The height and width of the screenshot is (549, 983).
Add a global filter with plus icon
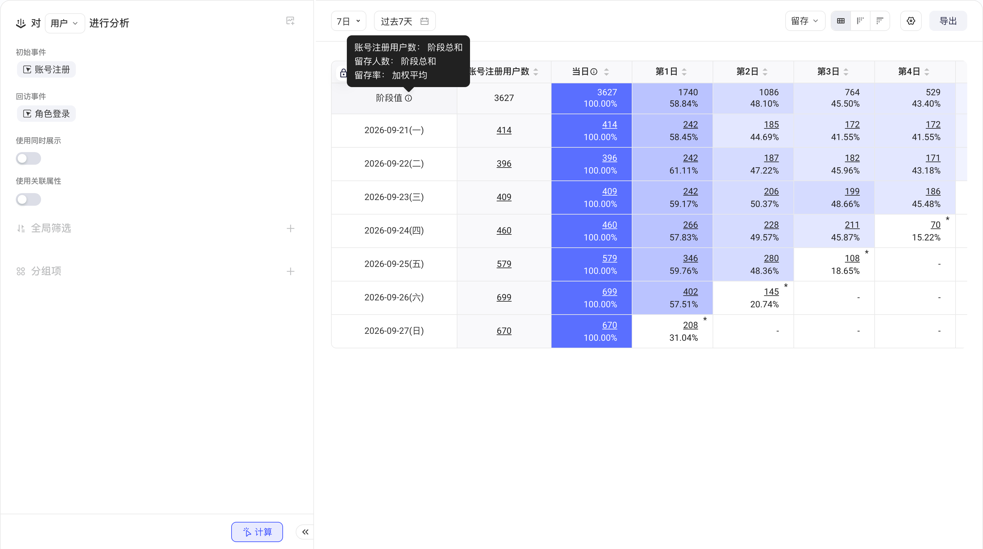tap(290, 228)
